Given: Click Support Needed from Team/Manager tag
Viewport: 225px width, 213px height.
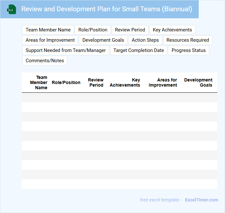Looking at the screenshot, I should point(66,50).
